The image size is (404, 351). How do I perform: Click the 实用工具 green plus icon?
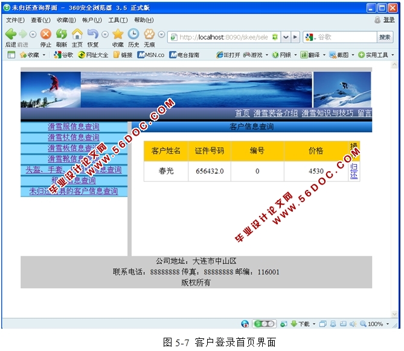[x=361, y=55]
